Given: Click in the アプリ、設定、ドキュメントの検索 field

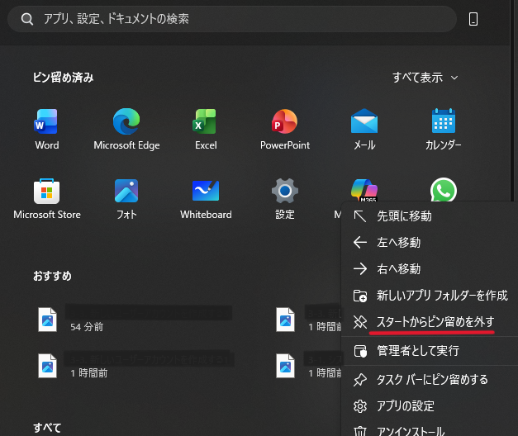Looking at the screenshot, I should click(x=232, y=19).
